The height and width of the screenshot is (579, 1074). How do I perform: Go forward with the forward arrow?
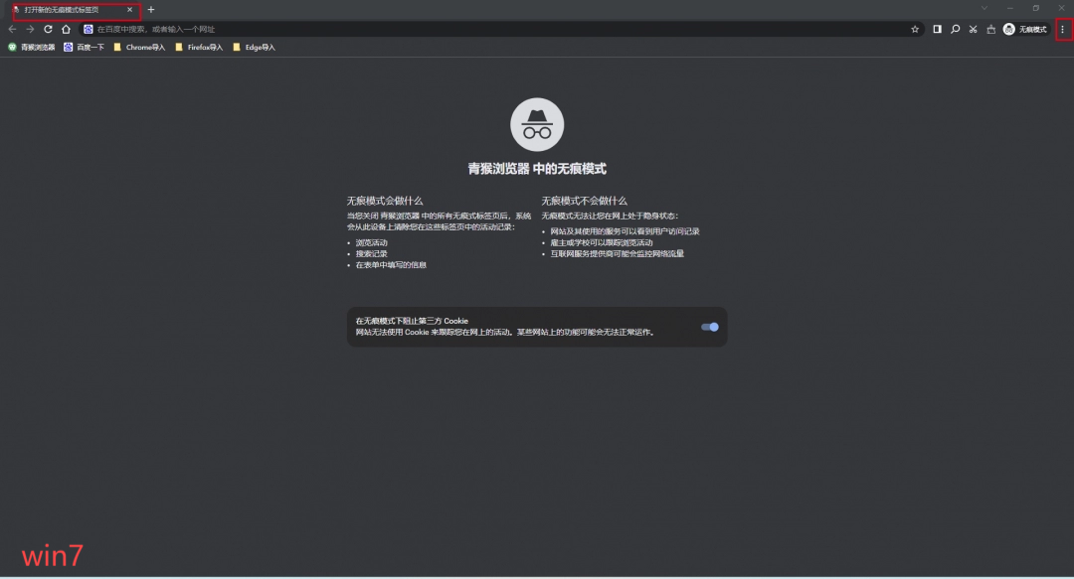[x=30, y=30]
